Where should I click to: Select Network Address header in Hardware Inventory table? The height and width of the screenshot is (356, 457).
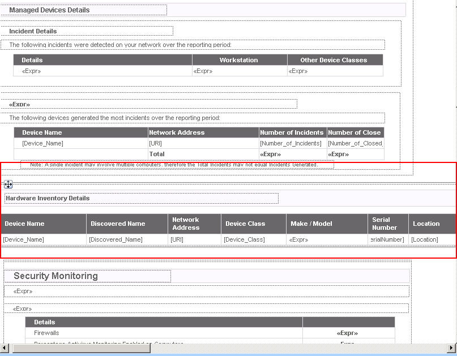pyautogui.click(x=194, y=224)
